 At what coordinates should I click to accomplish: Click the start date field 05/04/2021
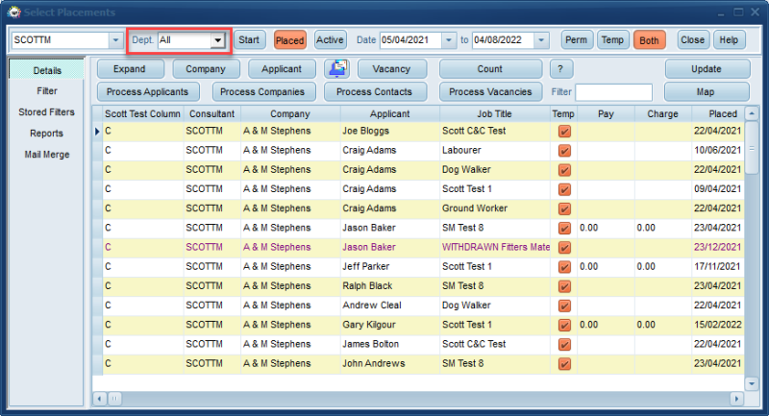click(x=411, y=40)
